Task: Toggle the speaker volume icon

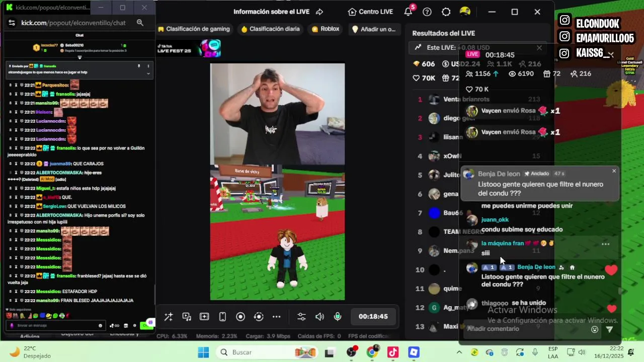Action: click(319, 317)
